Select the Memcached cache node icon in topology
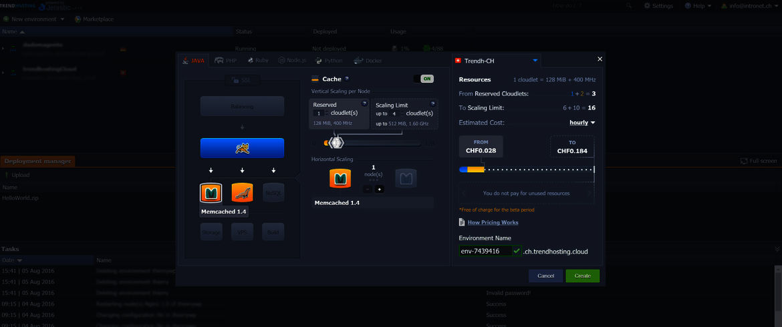This screenshot has height=327, width=782. [211, 193]
